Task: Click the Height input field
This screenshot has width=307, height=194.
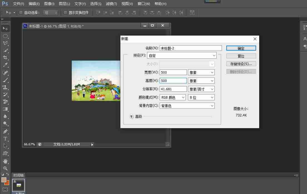Action: coord(173,81)
